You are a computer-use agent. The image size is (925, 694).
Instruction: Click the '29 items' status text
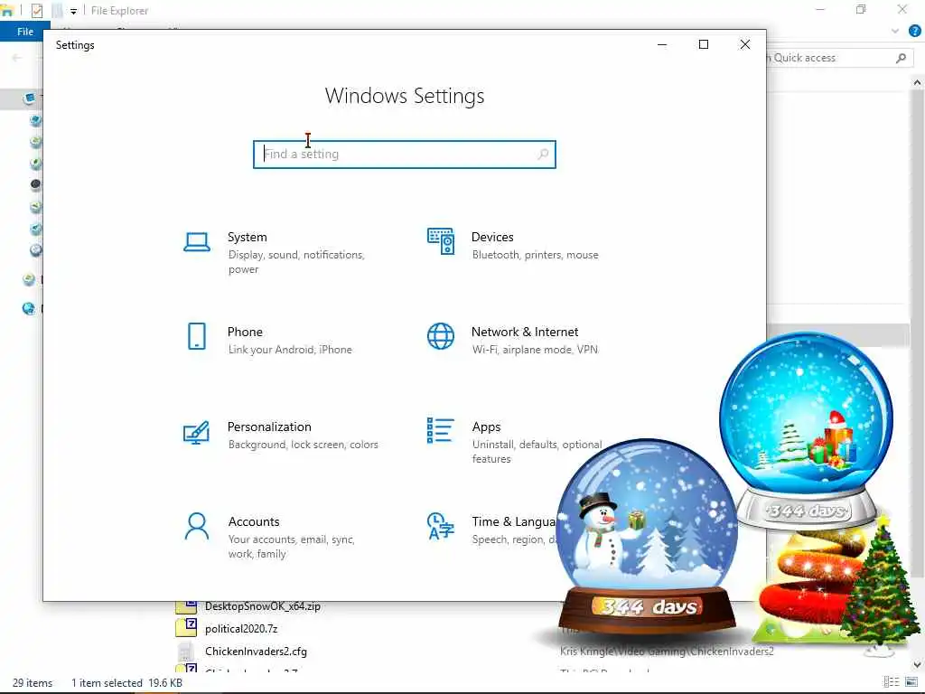33,683
